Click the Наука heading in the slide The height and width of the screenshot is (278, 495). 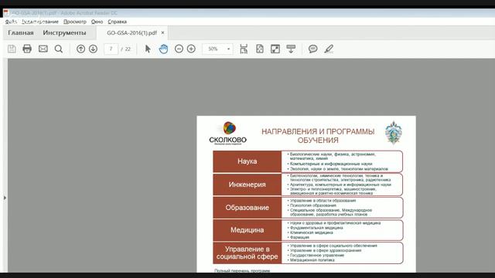coord(247,161)
